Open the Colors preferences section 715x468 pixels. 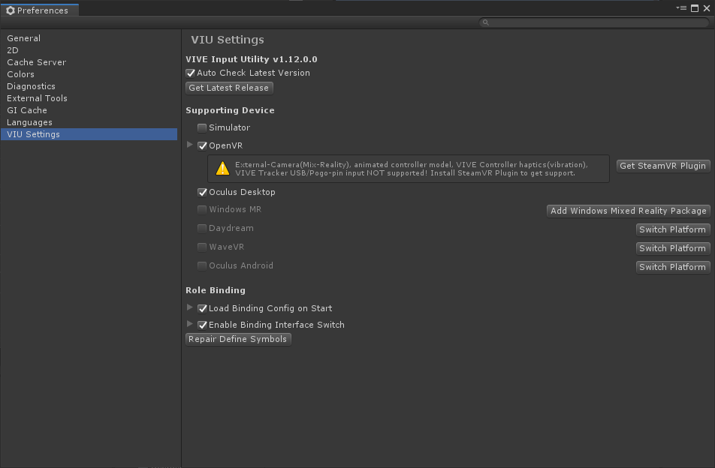tap(89, 74)
